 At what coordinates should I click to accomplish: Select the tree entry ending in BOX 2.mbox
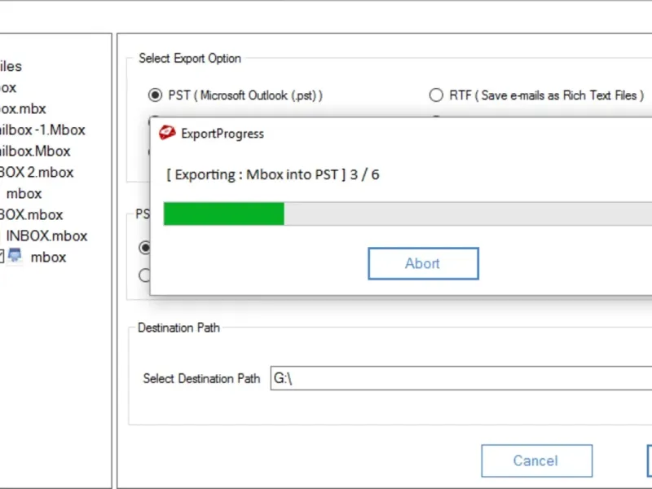(36, 172)
